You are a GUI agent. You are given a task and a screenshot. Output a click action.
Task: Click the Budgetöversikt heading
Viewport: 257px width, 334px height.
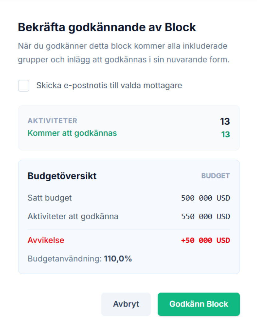[x=62, y=176]
